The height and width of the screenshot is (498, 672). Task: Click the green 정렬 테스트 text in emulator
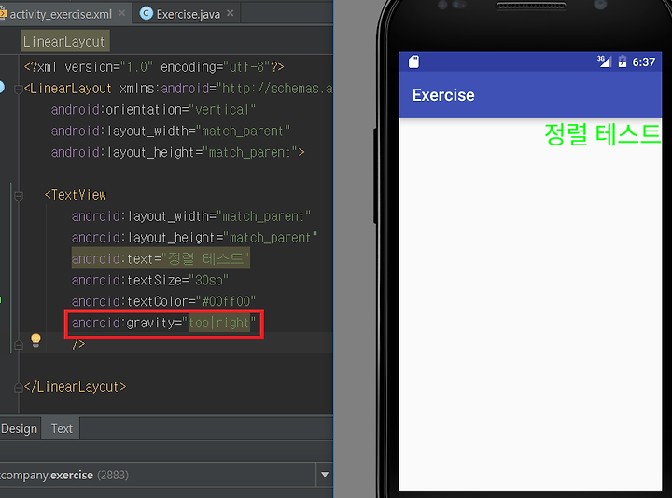(602, 134)
